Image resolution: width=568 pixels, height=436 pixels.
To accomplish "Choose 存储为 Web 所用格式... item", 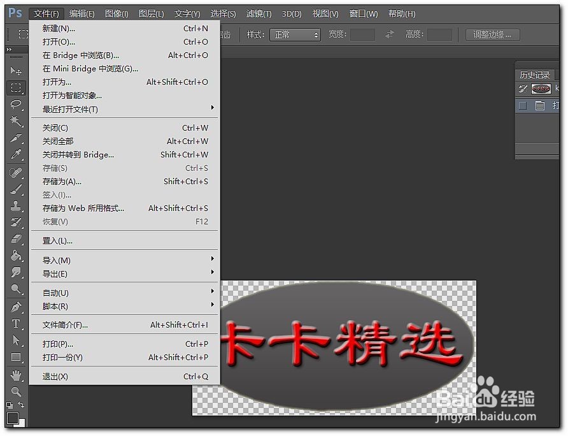I will (x=125, y=208).
